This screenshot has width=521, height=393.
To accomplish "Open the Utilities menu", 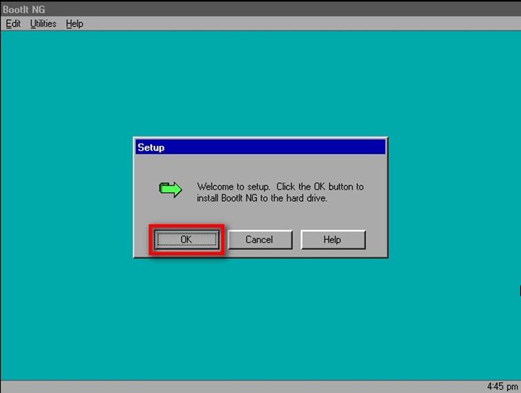I will (43, 24).
